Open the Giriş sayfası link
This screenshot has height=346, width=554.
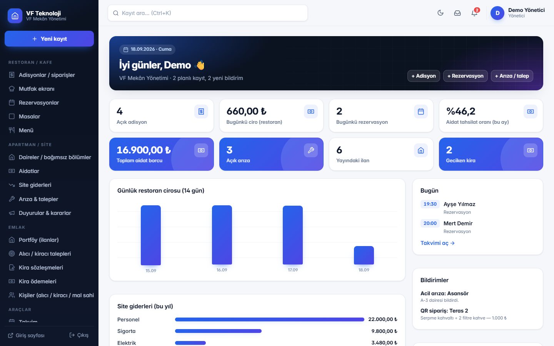click(x=27, y=335)
